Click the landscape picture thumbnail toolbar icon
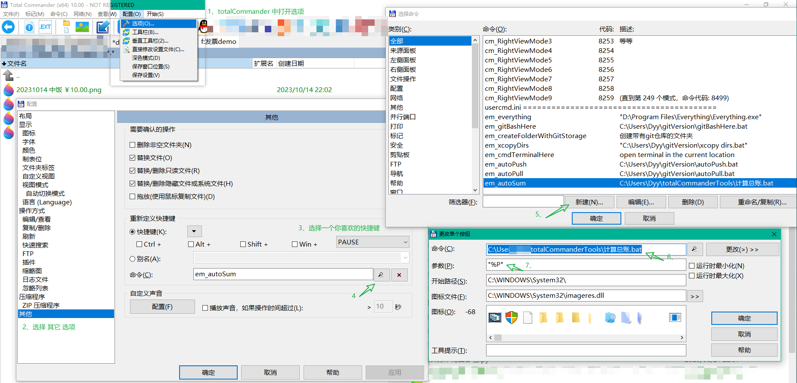797x383 pixels. click(82, 27)
